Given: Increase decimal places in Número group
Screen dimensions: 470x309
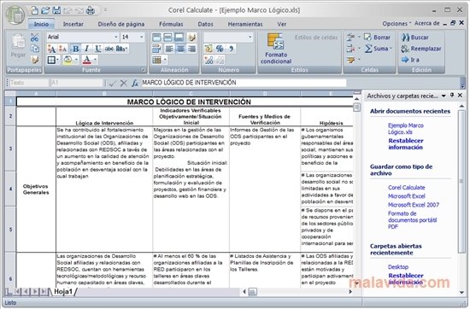Looking at the screenshot, I should tap(209, 60).
